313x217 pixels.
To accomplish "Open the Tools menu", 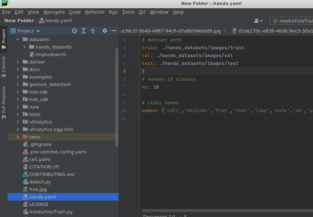I will coord(128,12).
